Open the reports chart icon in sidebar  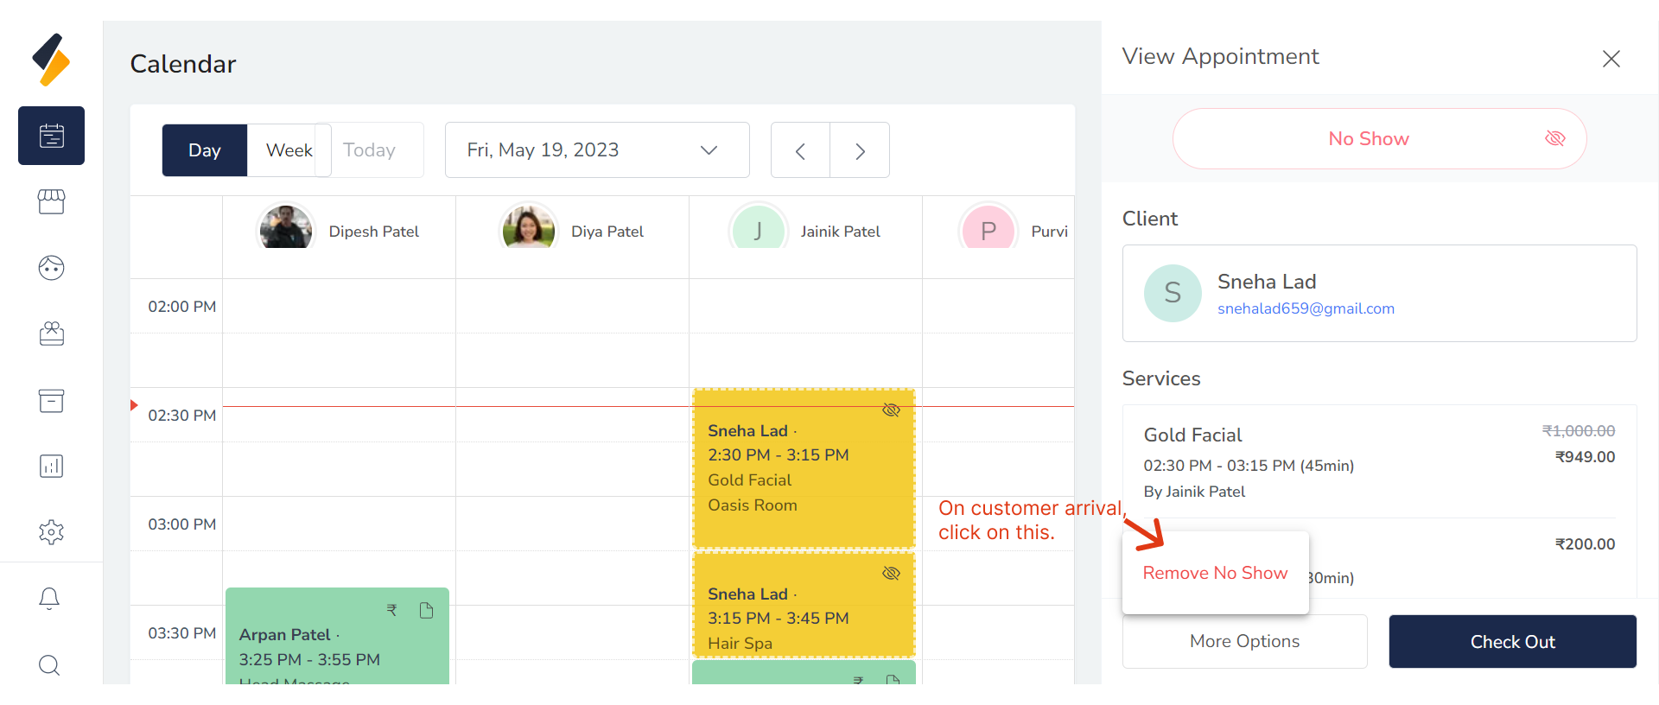(x=51, y=467)
